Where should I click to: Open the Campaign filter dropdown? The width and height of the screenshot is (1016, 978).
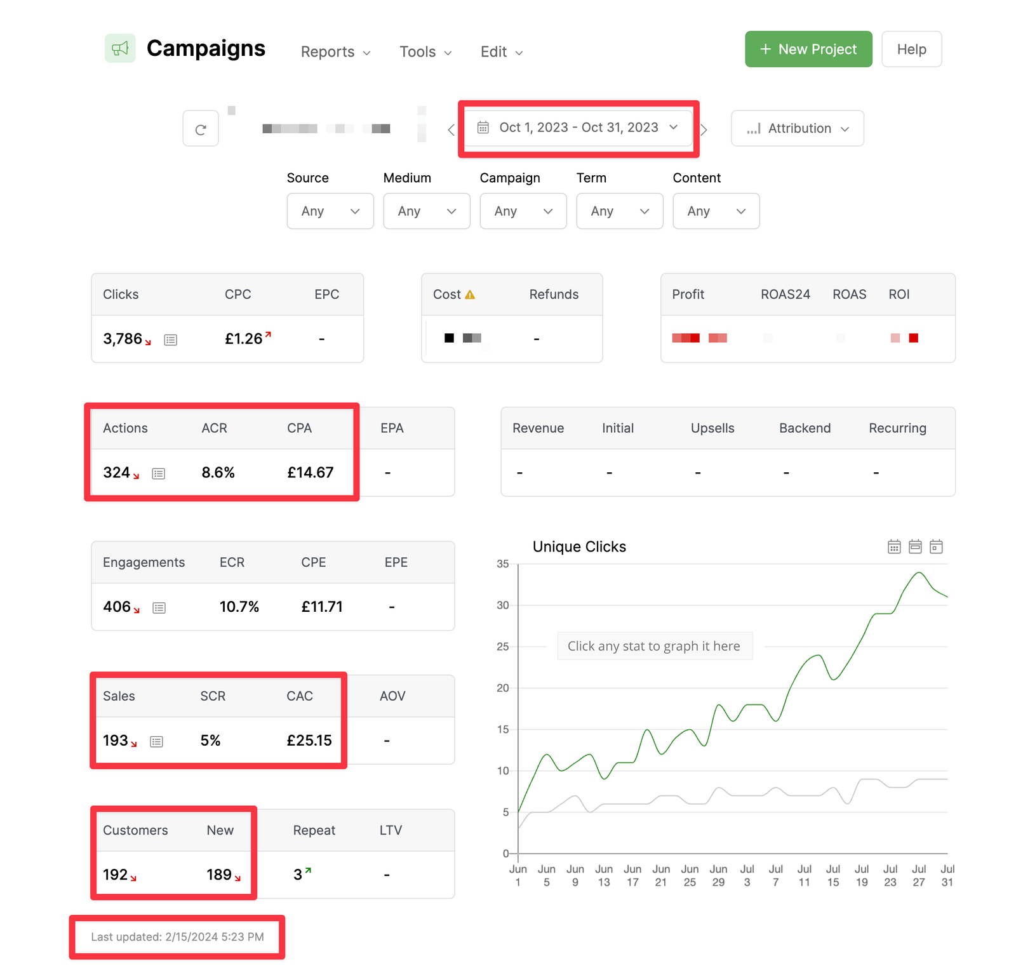pos(523,211)
